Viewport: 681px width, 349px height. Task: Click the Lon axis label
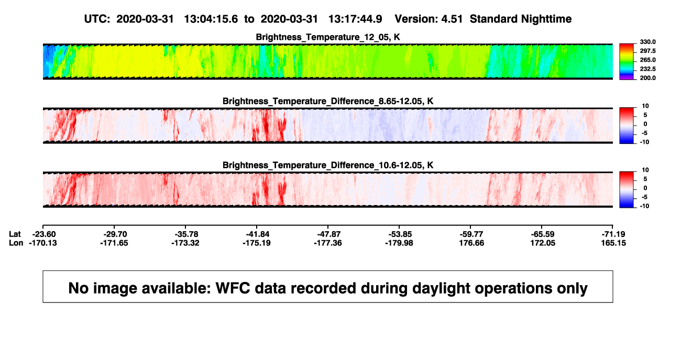click(16, 243)
